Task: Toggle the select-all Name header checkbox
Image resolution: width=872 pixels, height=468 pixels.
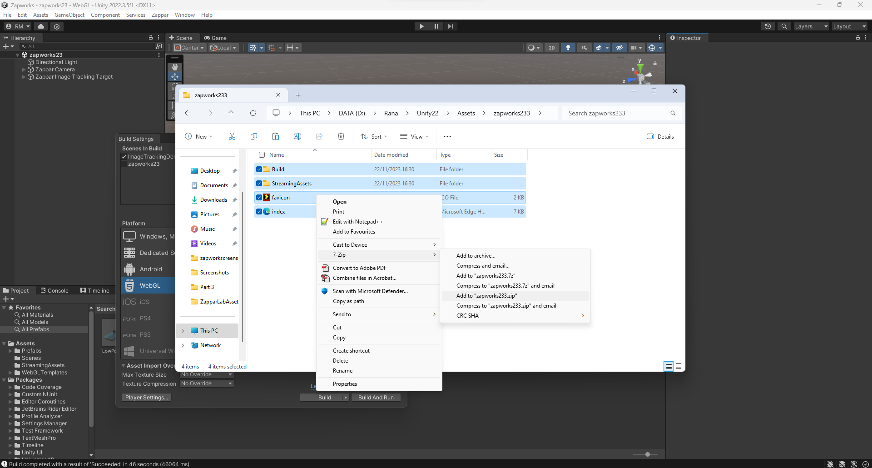Action: tap(262, 155)
